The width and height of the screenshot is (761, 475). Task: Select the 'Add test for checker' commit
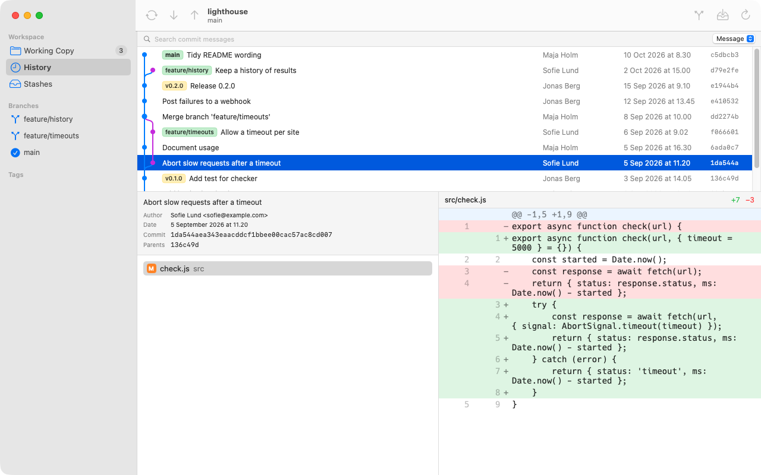pyautogui.click(x=445, y=178)
